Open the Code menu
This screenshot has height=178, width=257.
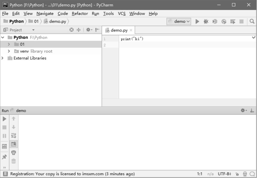(63, 14)
